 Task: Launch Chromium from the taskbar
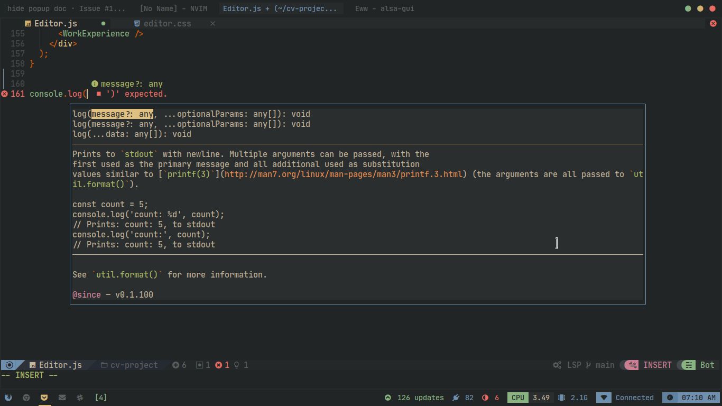click(x=26, y=397)
